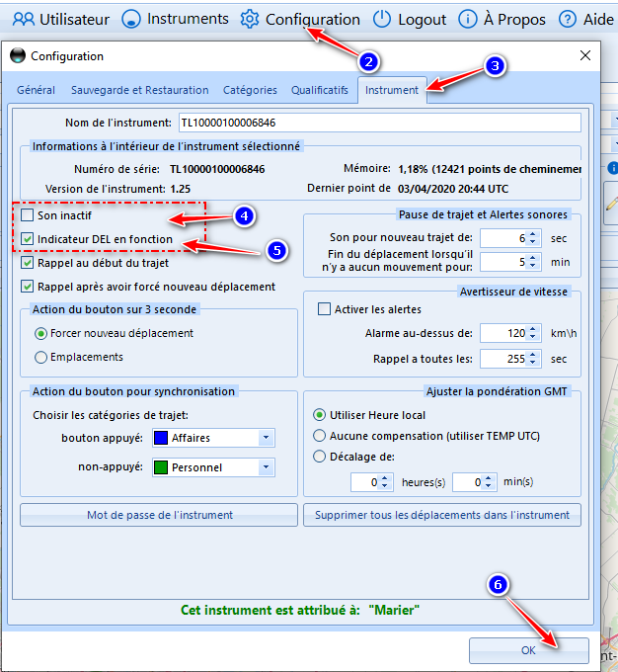This screenshot has width=618, height=672.
Task: Click the Aide question mark icon
Action: (568, 20)
